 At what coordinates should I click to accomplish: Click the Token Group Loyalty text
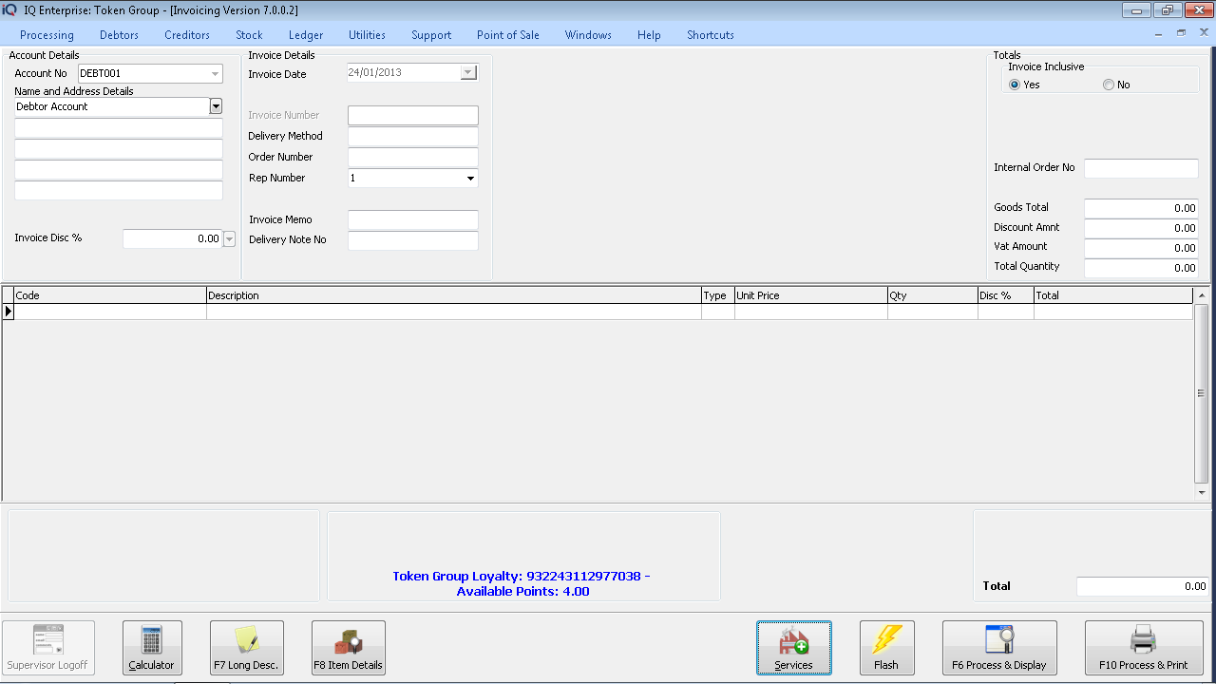tap(522, 577)
